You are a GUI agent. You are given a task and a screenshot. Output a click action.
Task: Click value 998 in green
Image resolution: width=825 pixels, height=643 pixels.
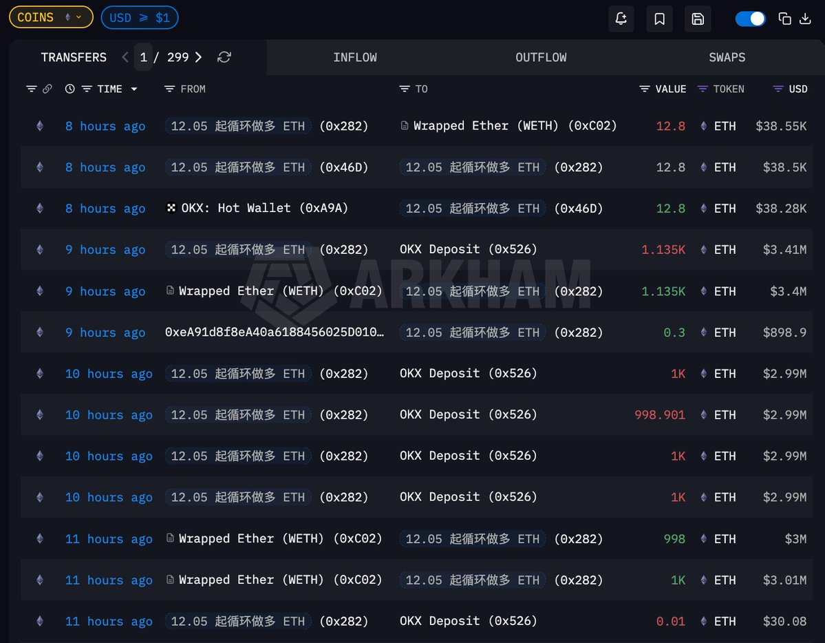[x=674, y=539]
